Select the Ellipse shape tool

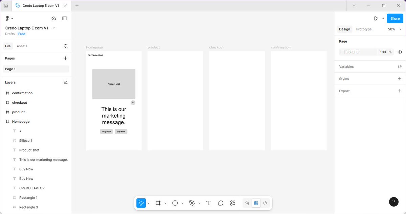click(175, 203)
